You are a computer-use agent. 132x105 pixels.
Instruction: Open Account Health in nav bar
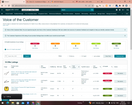click(x=9, y=14)
